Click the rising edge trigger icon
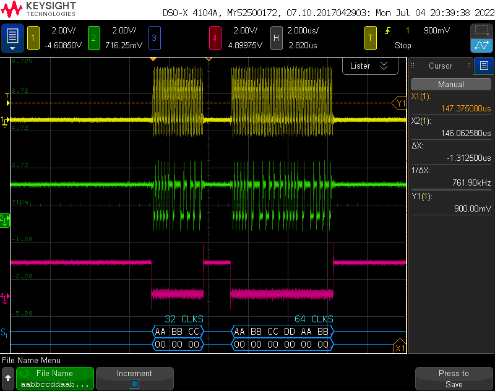The width and height of the screenshot is (495, 391). [388, 30]
